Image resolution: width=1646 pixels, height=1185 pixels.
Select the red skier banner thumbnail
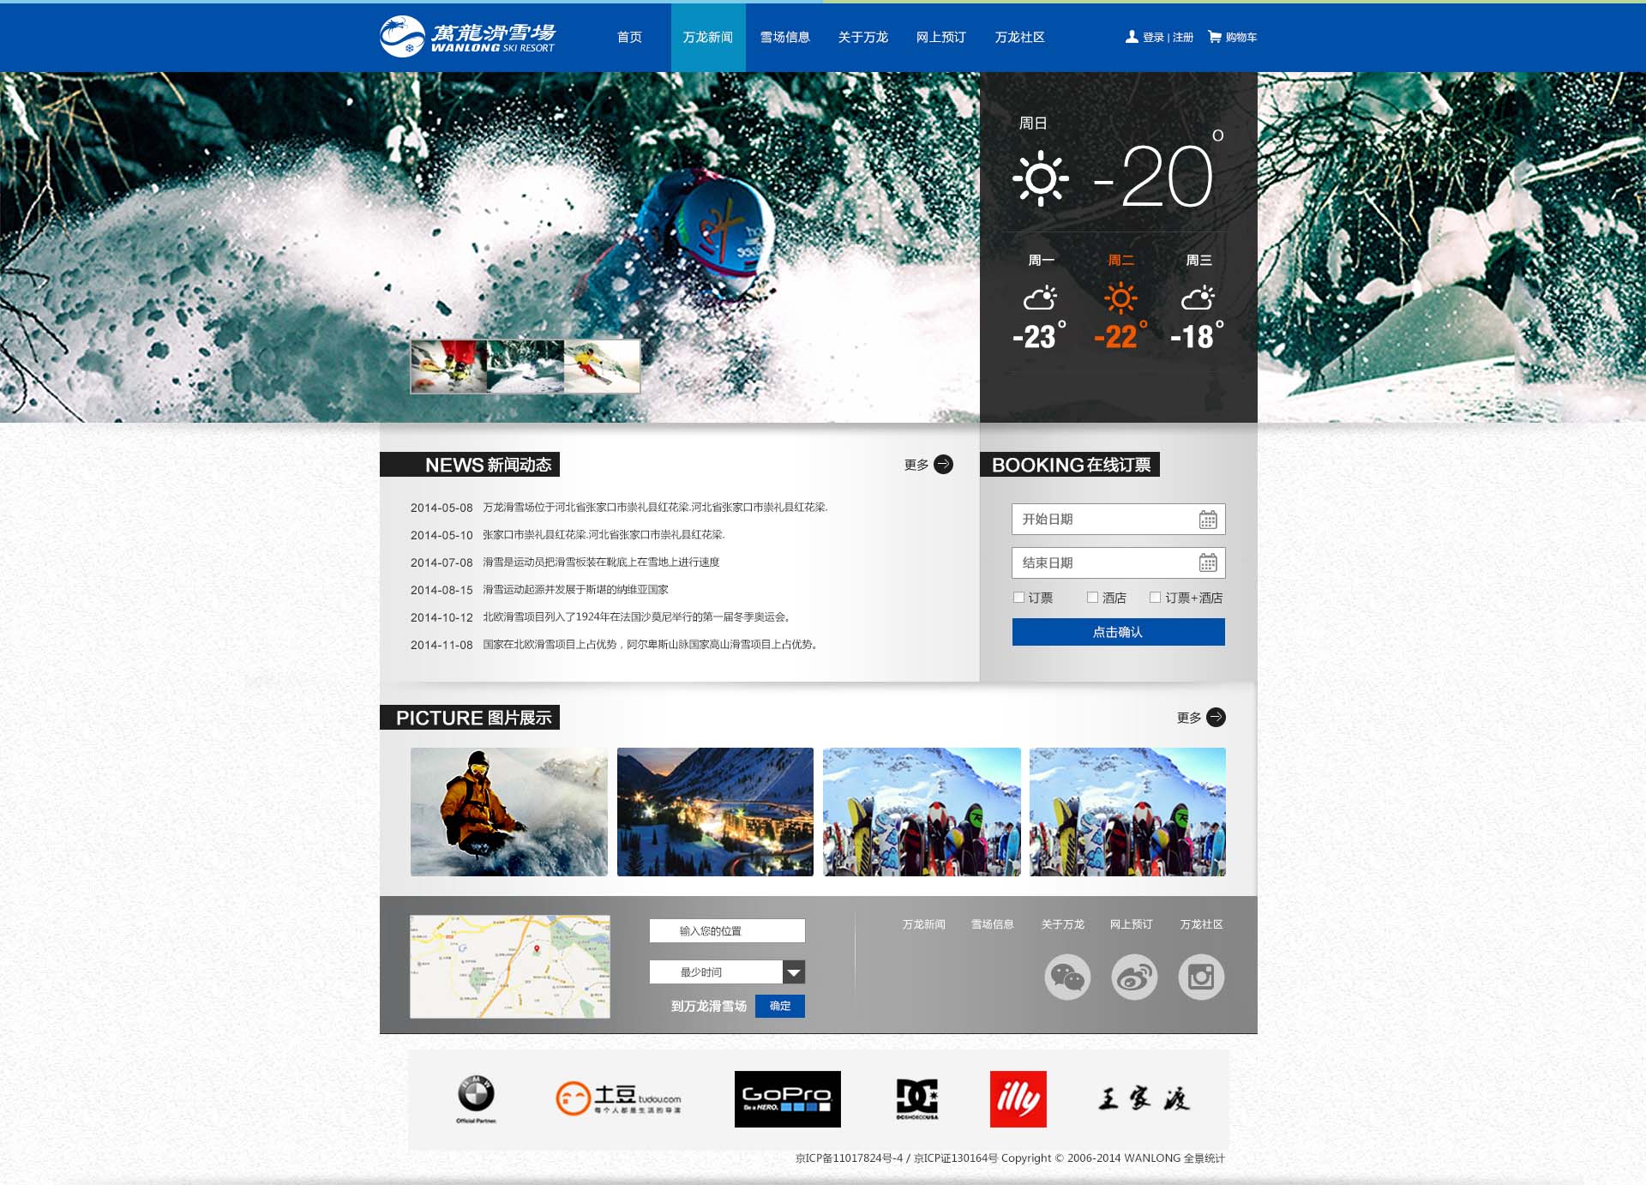[x=448, y=366]
